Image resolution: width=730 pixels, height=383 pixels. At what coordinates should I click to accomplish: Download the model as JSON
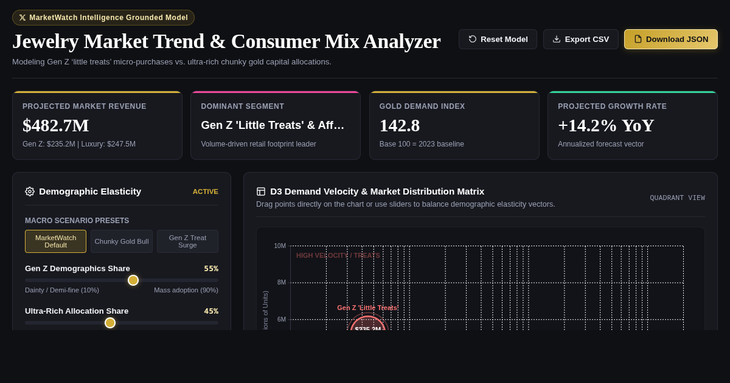coord(671,39)
